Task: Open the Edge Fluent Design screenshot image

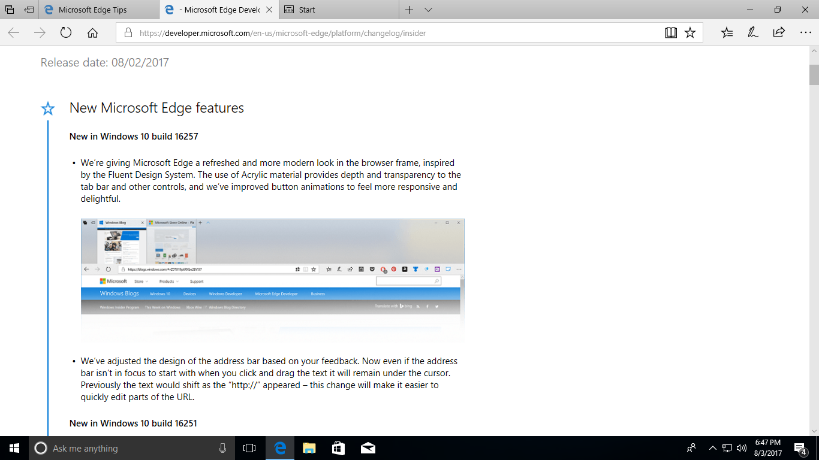Action: coord(273,280)
